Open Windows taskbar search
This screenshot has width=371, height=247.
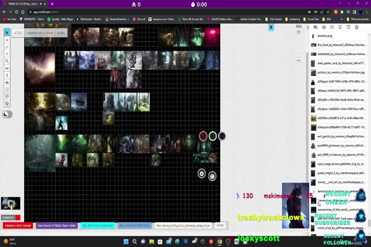pyautogui.click(x=135, y=241)
